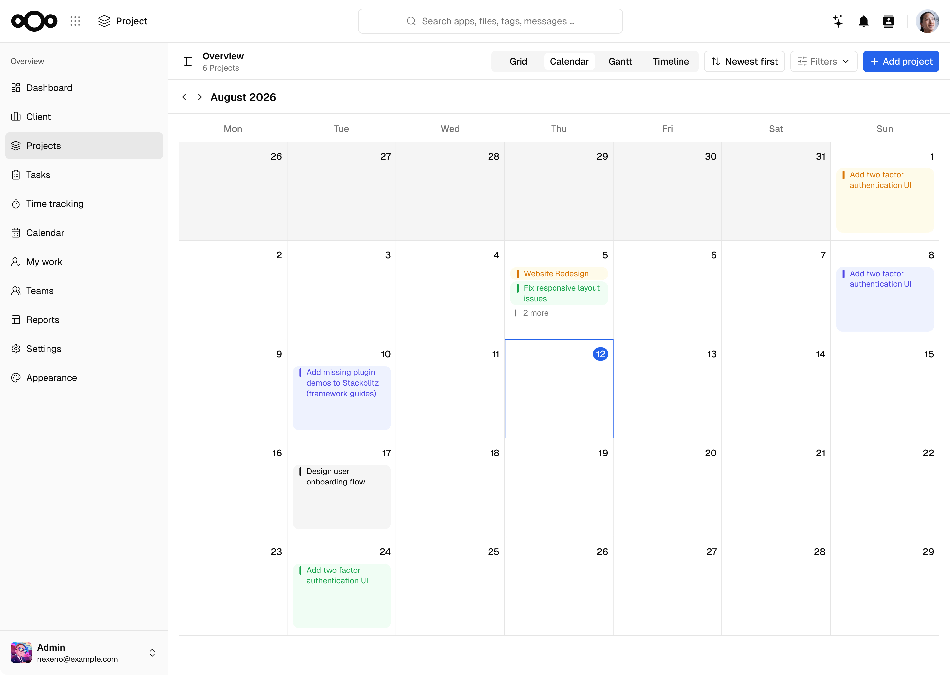This screenshot has width=950, height=675.
Task: Click the search input field
Action: 491,21
